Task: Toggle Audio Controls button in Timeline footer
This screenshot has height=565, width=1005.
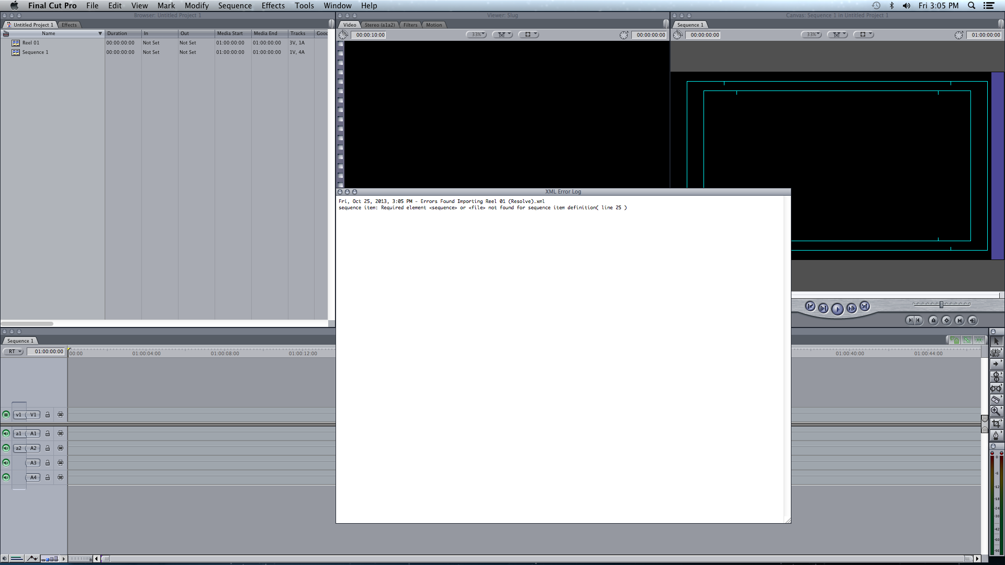Action: click(x=5, y=558)
